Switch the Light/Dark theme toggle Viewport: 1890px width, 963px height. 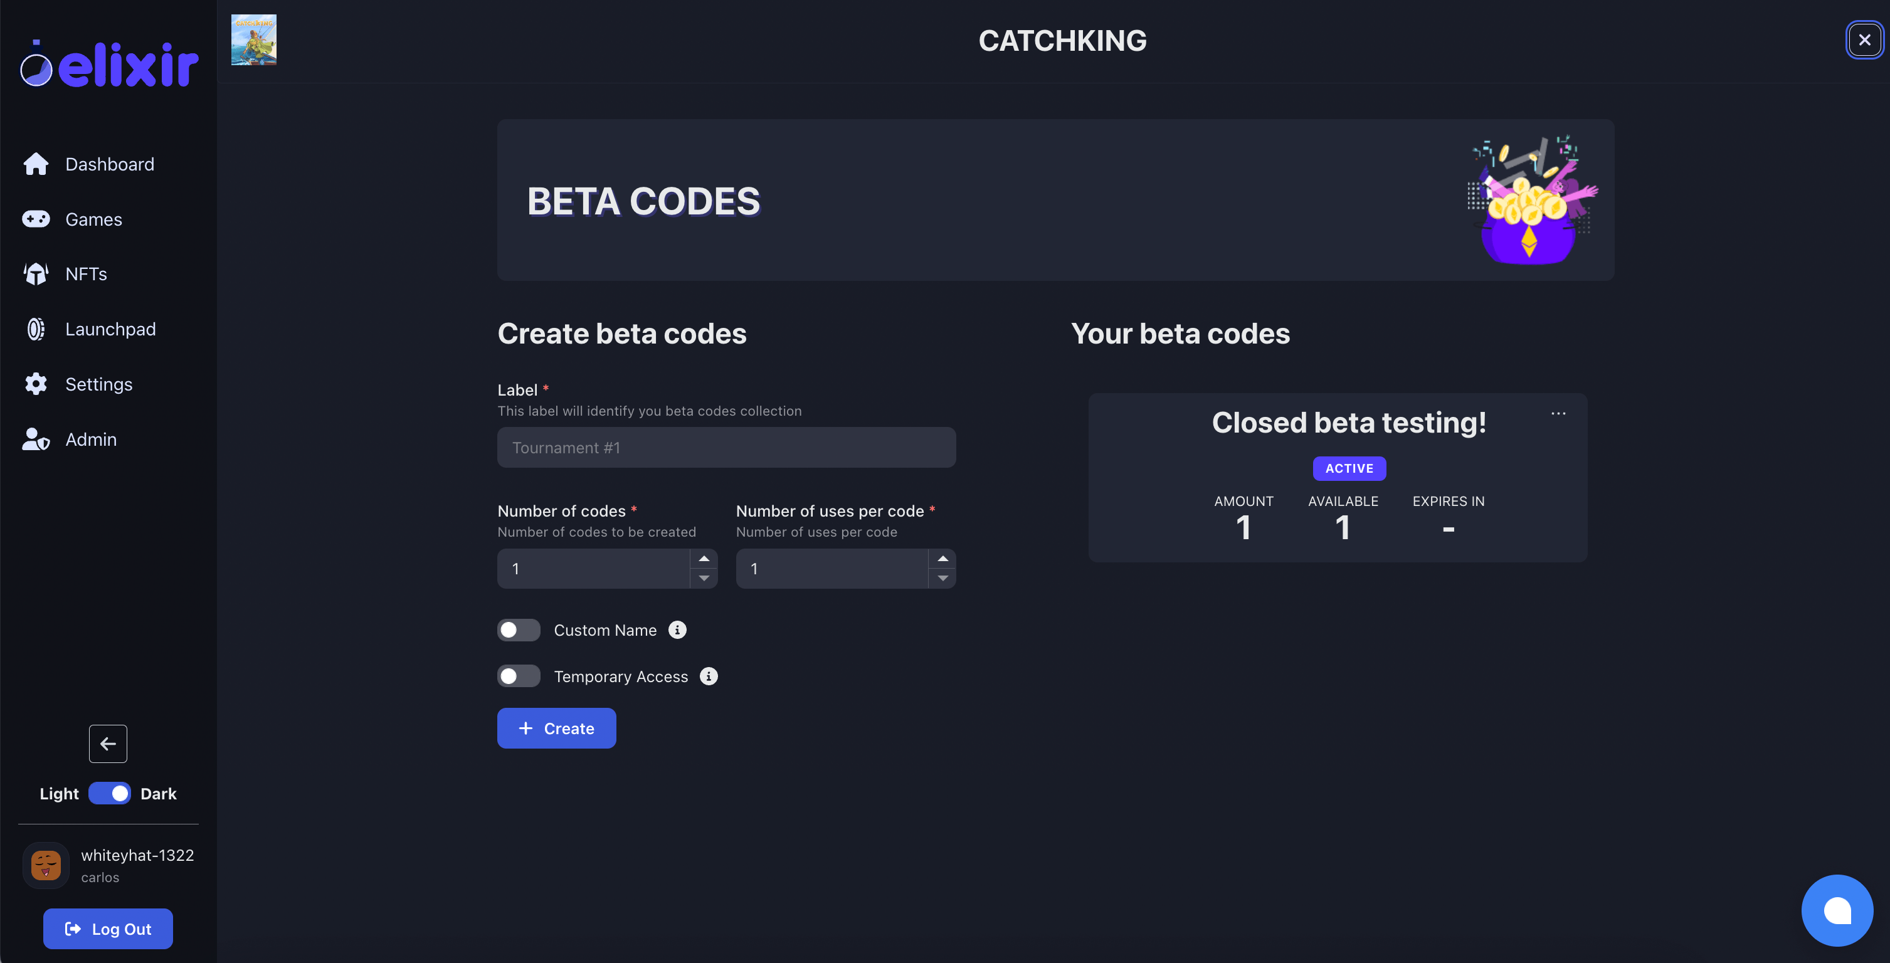(x=109, y=794)
